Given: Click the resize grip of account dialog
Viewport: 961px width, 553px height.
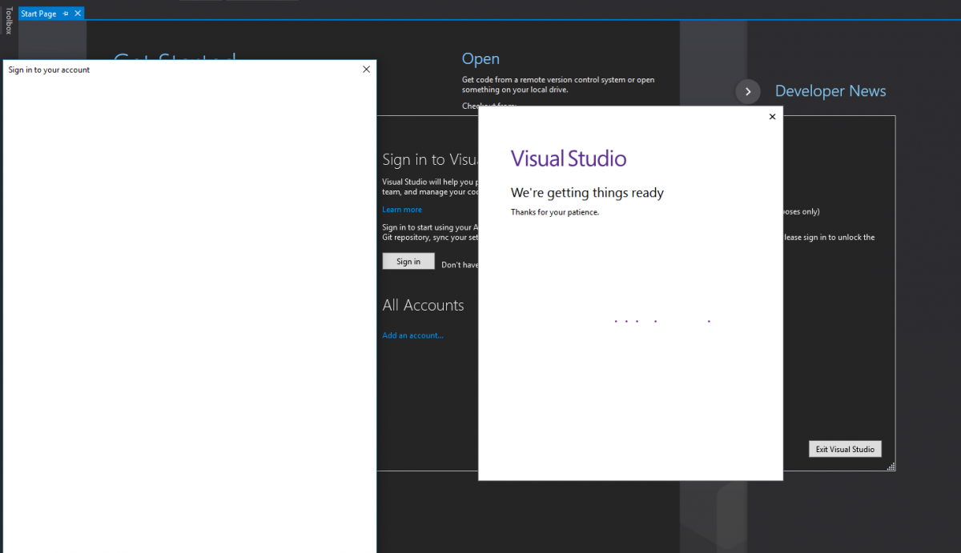Looking at the screenshot, I should point(891,467).
